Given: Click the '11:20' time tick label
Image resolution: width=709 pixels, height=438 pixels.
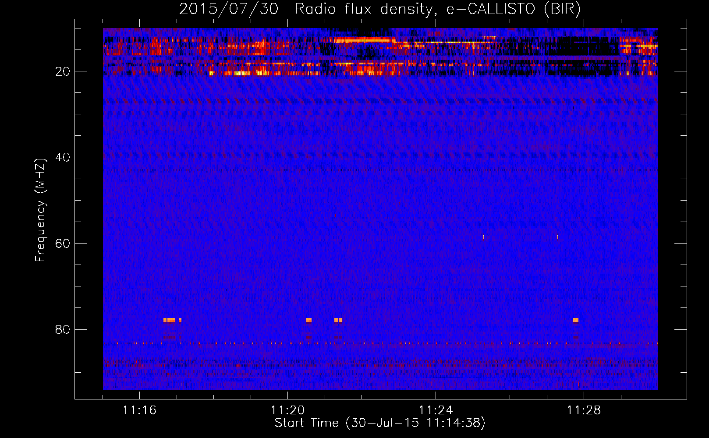Looking at the screenshot, I should (x=287, y=410).
